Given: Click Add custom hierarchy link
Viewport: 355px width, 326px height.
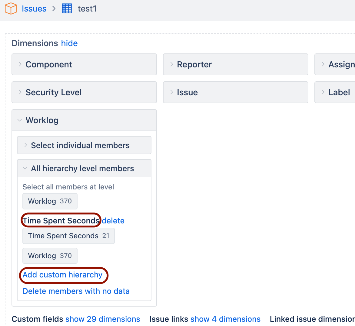Looking at the screenshot, I should click(x=63, y=275).
